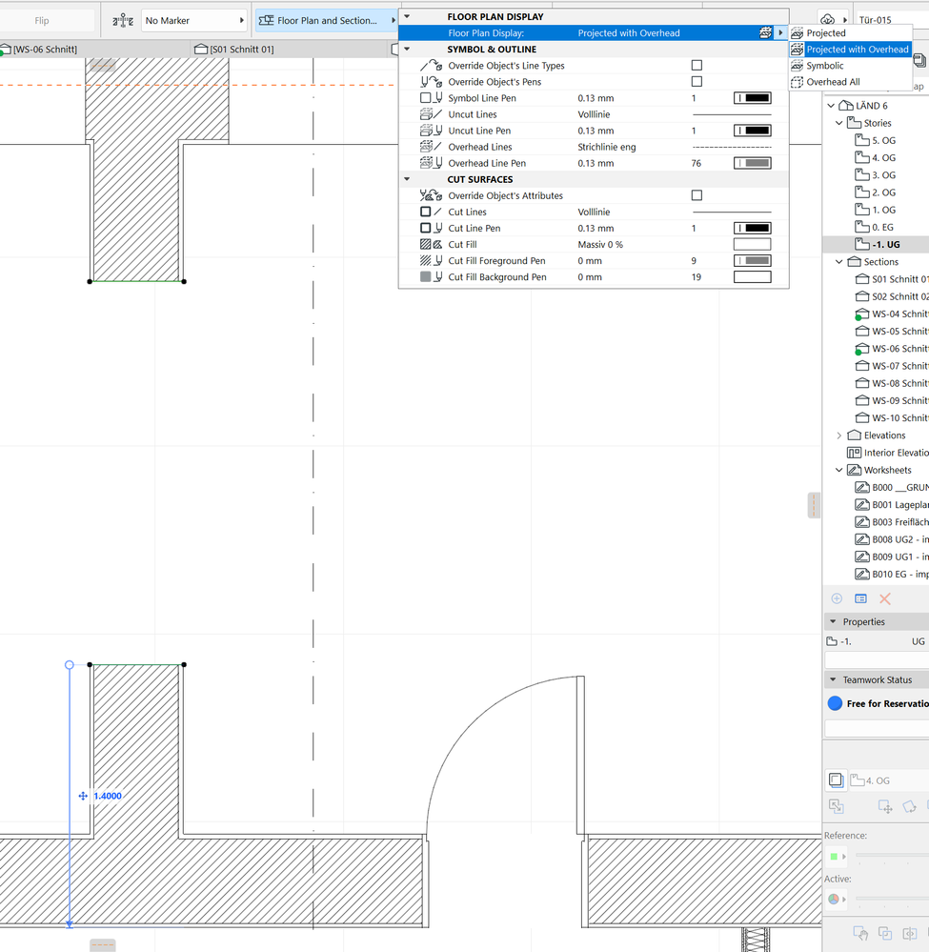Enable Override Object's Attributes checkbox
The width and height of the screenshot is (929, 952).
tap(697, 195)
